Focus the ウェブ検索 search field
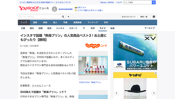 tap(138, 2)
